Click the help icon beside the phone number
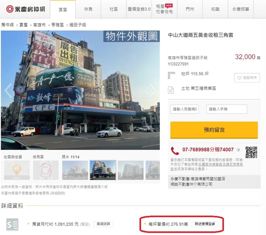 [238, 150]
